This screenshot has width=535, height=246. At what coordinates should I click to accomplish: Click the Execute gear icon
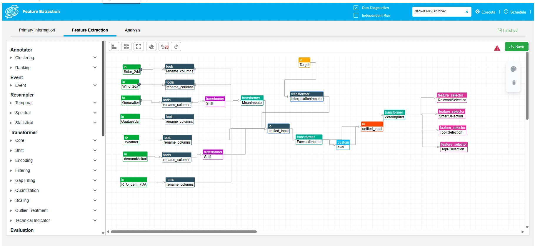point(477,11)
